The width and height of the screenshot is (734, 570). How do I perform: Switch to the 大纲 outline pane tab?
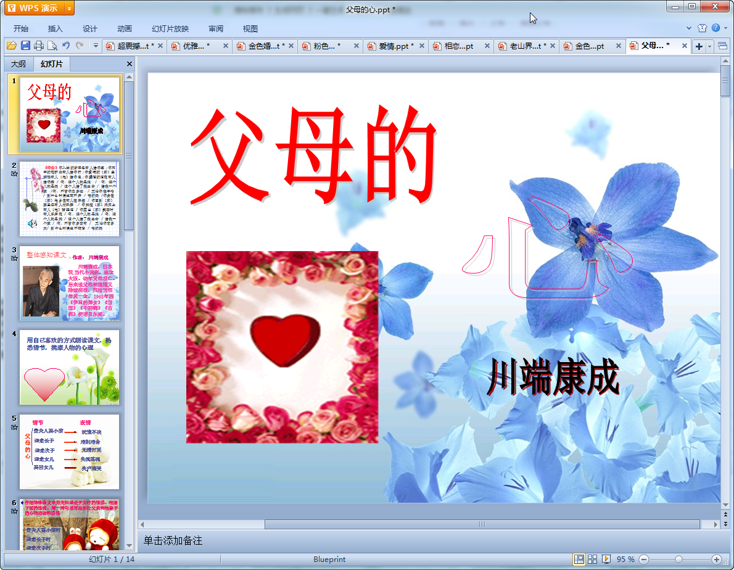click(19, 64)
